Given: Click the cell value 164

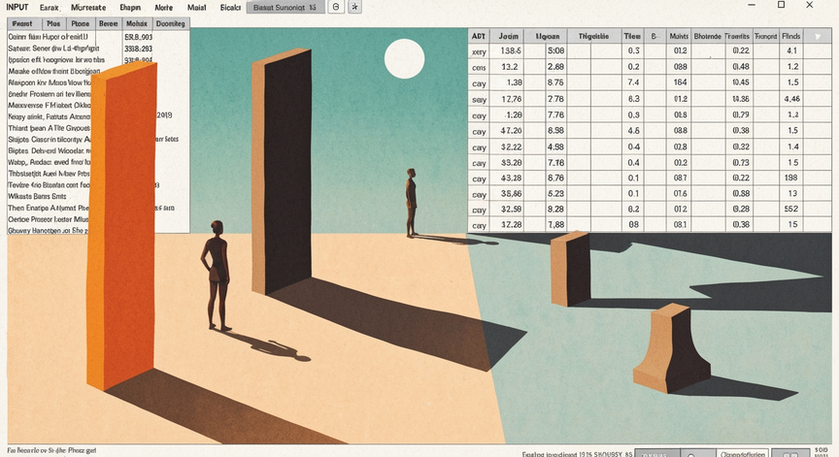Looking at the screenshot, I should 680,82.
